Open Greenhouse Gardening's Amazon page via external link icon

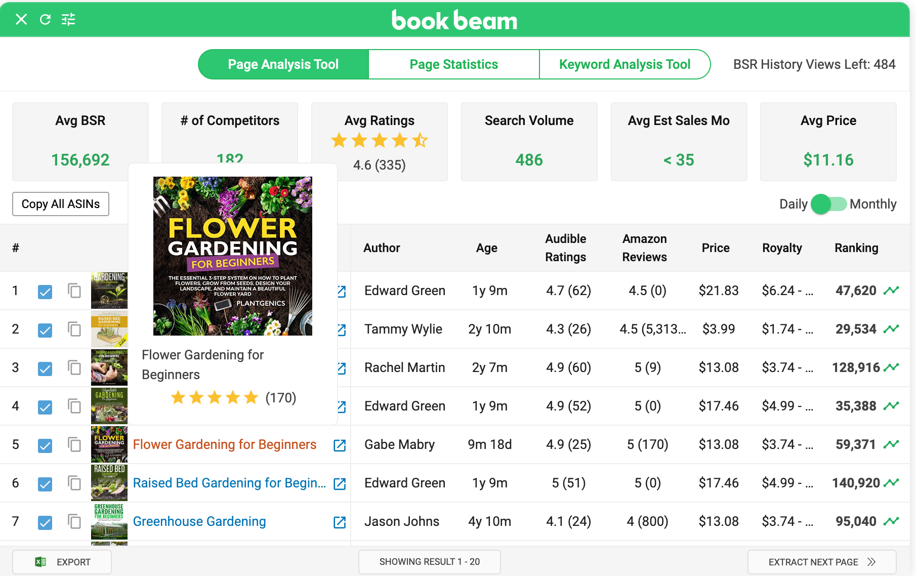coord(339,521)
